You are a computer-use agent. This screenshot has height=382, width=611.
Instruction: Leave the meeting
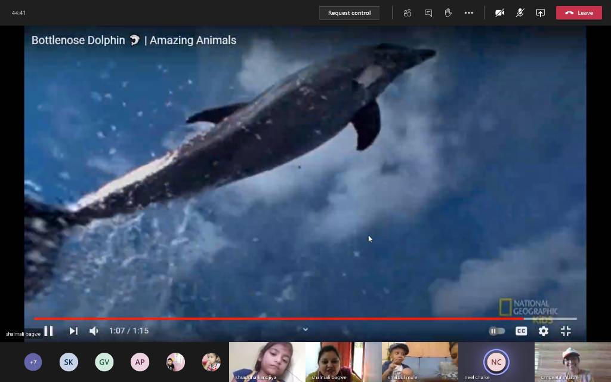tap(579, 13)
